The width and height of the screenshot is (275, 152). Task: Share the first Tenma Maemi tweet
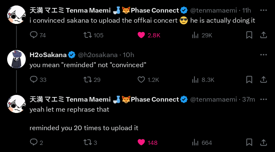pos(264,35)
